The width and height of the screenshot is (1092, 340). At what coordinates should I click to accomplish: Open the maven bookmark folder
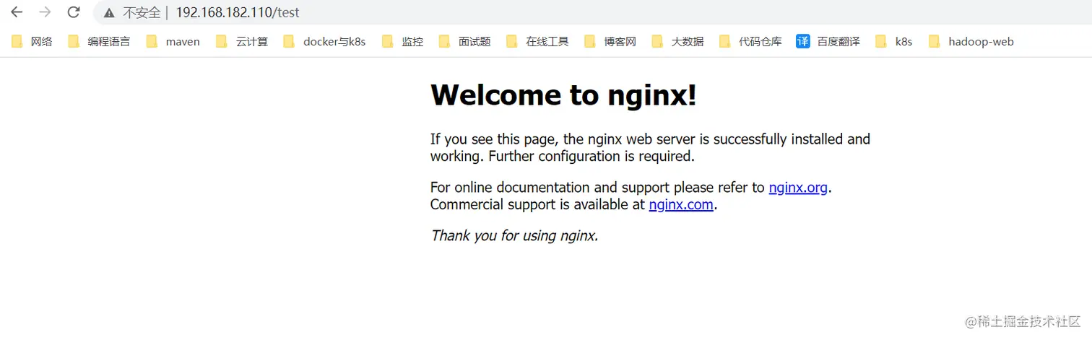[173, 42]
